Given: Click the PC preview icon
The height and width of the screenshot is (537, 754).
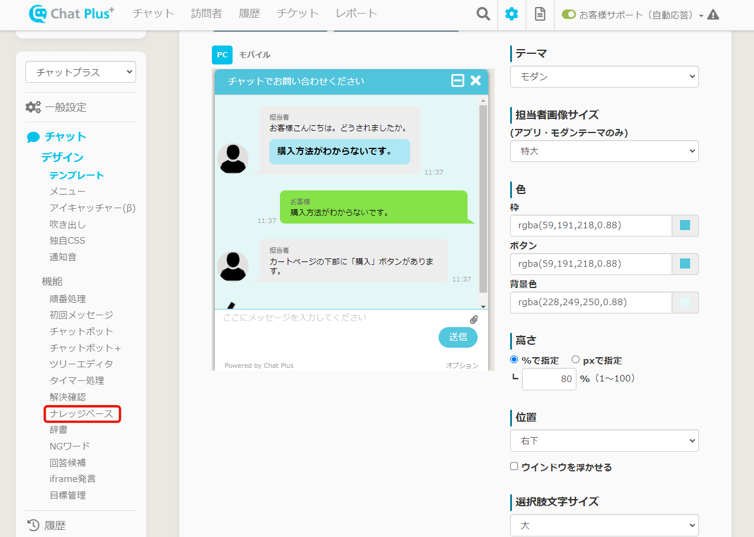Looking at the screenshot, I should [x=222, y=55].
